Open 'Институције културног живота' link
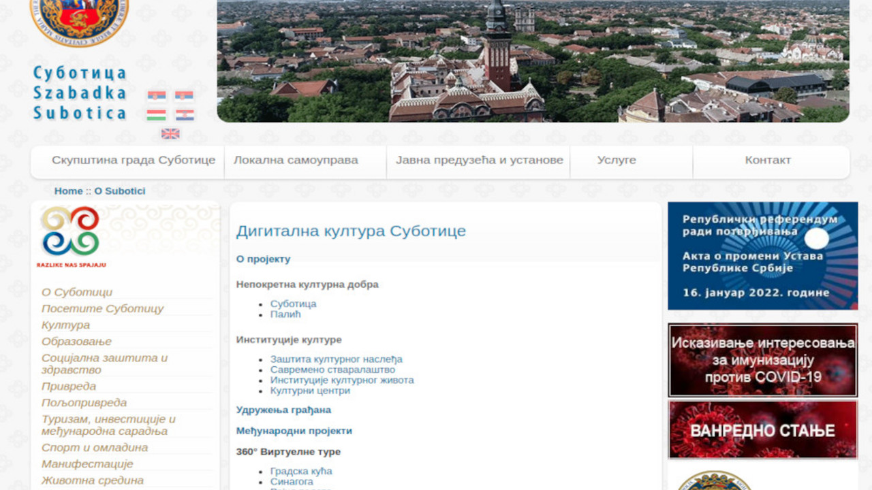 click(342, 380)
